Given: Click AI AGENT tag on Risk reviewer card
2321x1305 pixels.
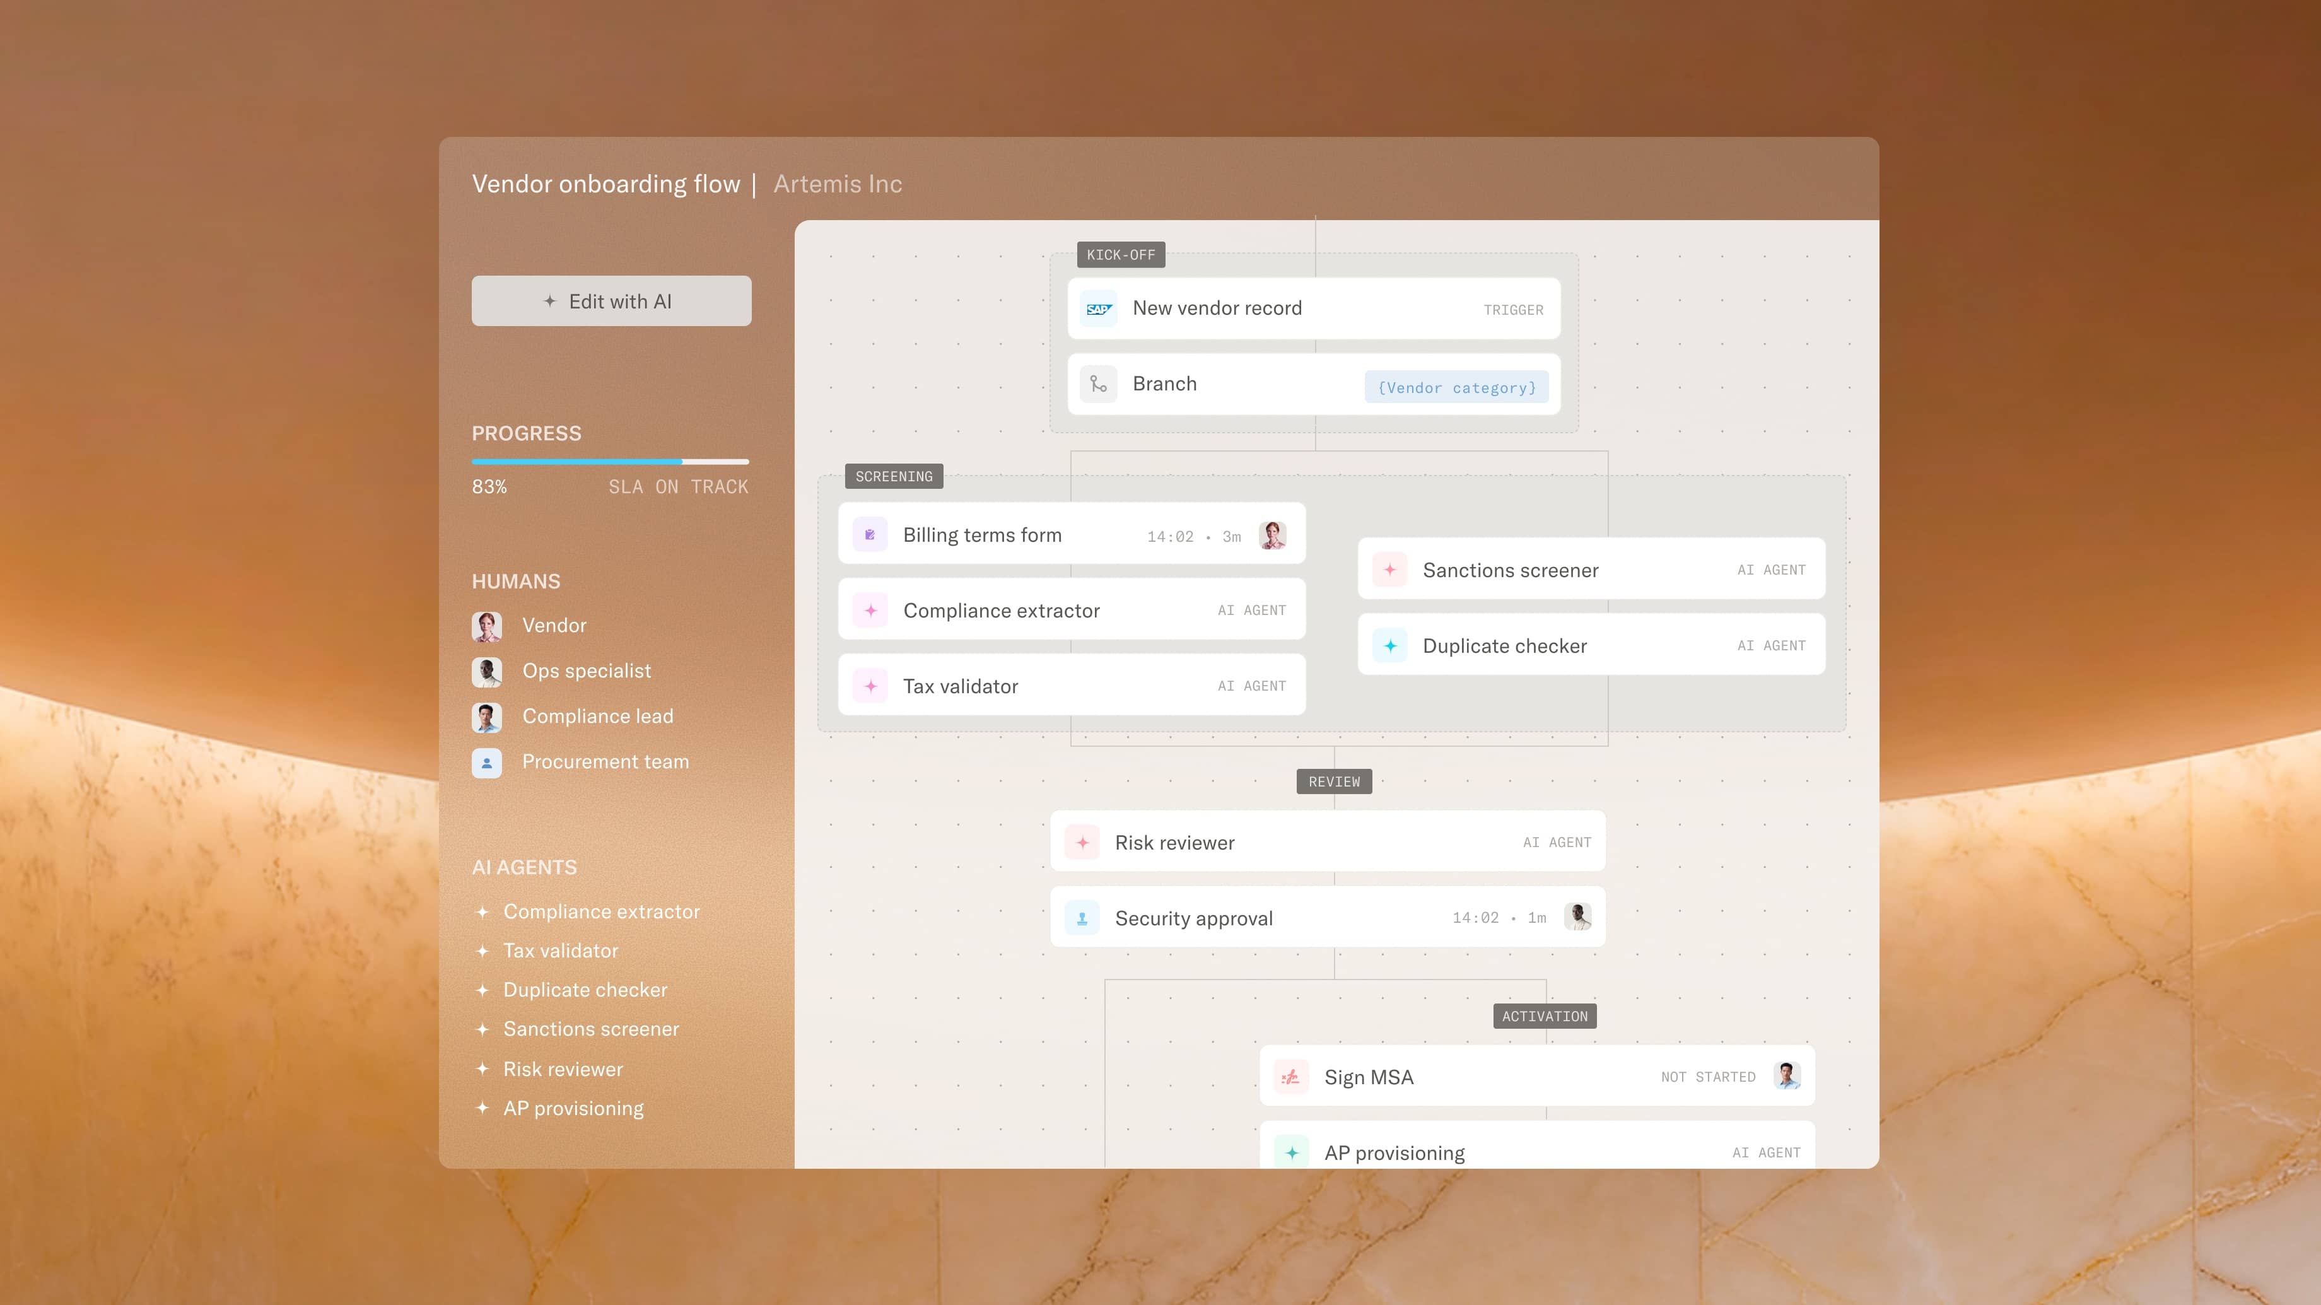Looking at the screenshot, I should point(1557,843).
